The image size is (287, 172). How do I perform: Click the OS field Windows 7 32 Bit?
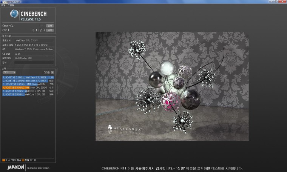pos(34,49)
